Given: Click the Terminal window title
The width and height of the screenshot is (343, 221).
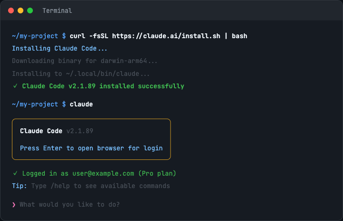Looking at the screenshot, I should tap(57, 11).
